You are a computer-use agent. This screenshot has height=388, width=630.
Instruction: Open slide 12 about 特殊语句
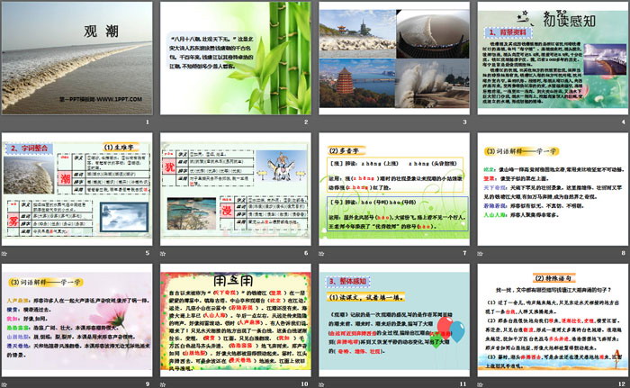click(549, 321)
